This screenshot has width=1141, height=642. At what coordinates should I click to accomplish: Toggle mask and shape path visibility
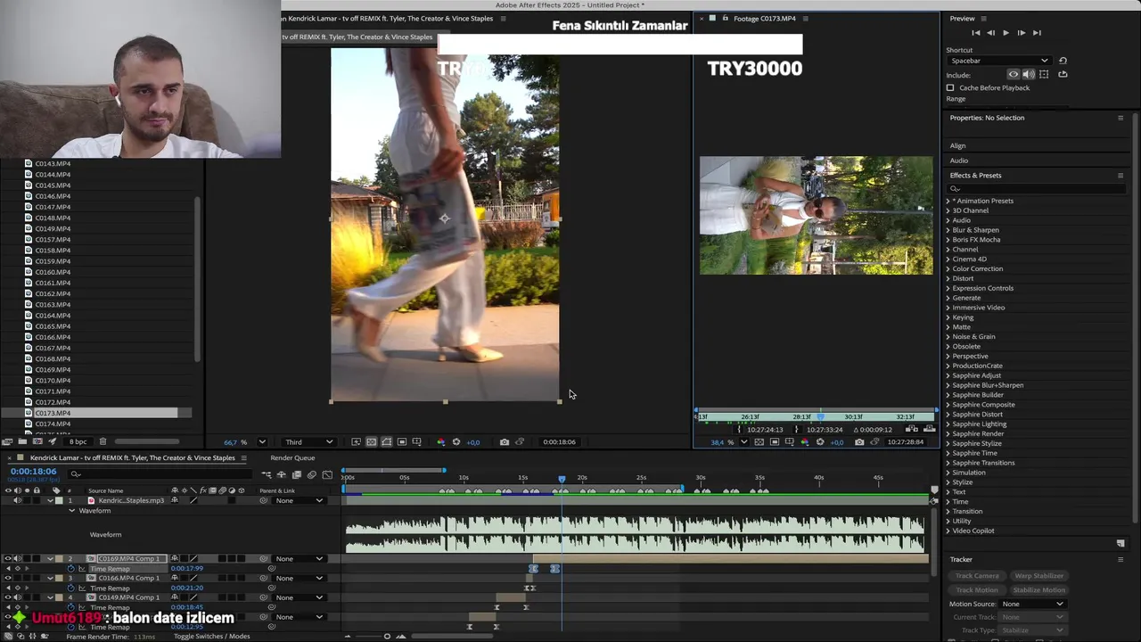click(x=386, y=442)
